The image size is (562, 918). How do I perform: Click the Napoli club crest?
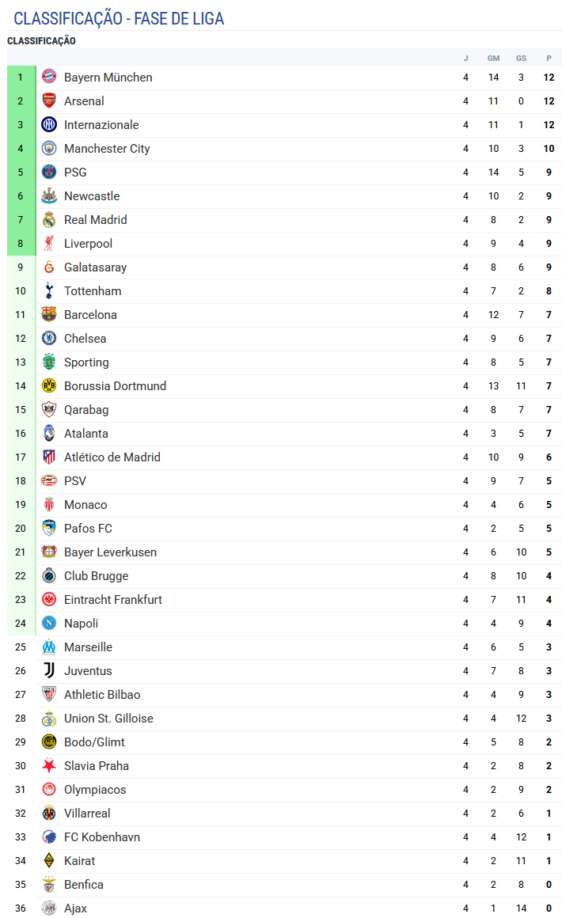[49, 624]
